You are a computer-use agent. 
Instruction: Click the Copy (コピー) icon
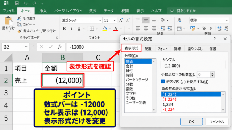[x=19, y=25]
